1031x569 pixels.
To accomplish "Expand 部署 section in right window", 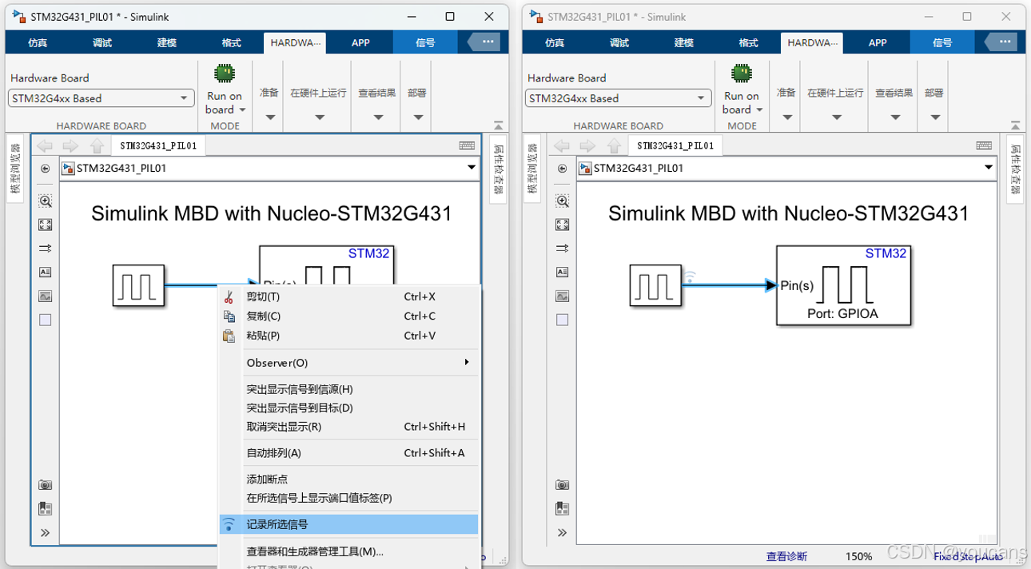I will (934, 117).
